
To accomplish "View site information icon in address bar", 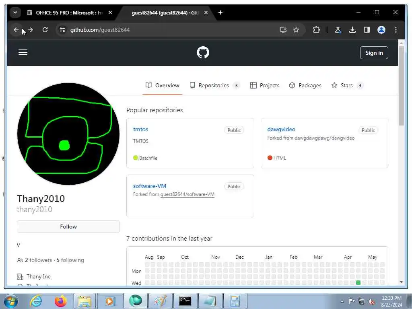I will [62, 30].
